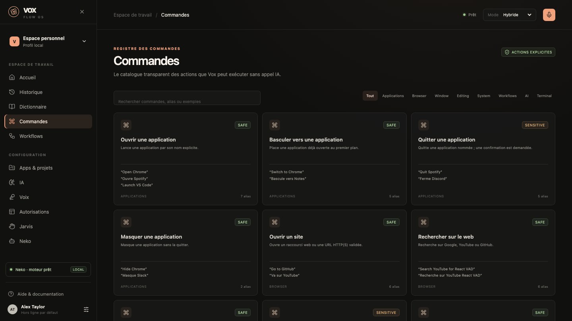The width and height of the screenshot is (572, 321).
Task: Select the Window filter tab
Action: [x=441, y=96]
